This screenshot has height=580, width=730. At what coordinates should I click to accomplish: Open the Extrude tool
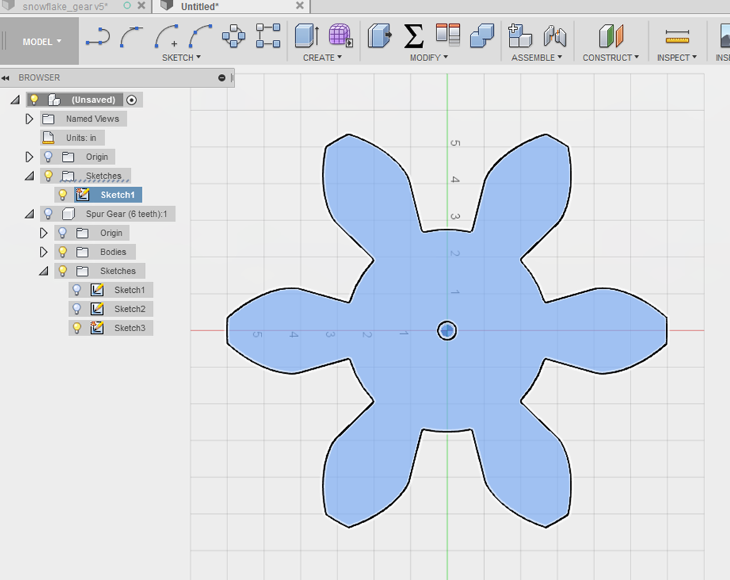pyautogui.click(x=304, y=36)
